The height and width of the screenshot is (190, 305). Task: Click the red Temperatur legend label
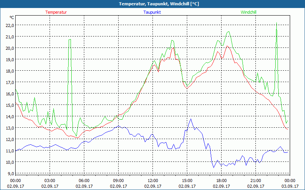coord(56,12)
